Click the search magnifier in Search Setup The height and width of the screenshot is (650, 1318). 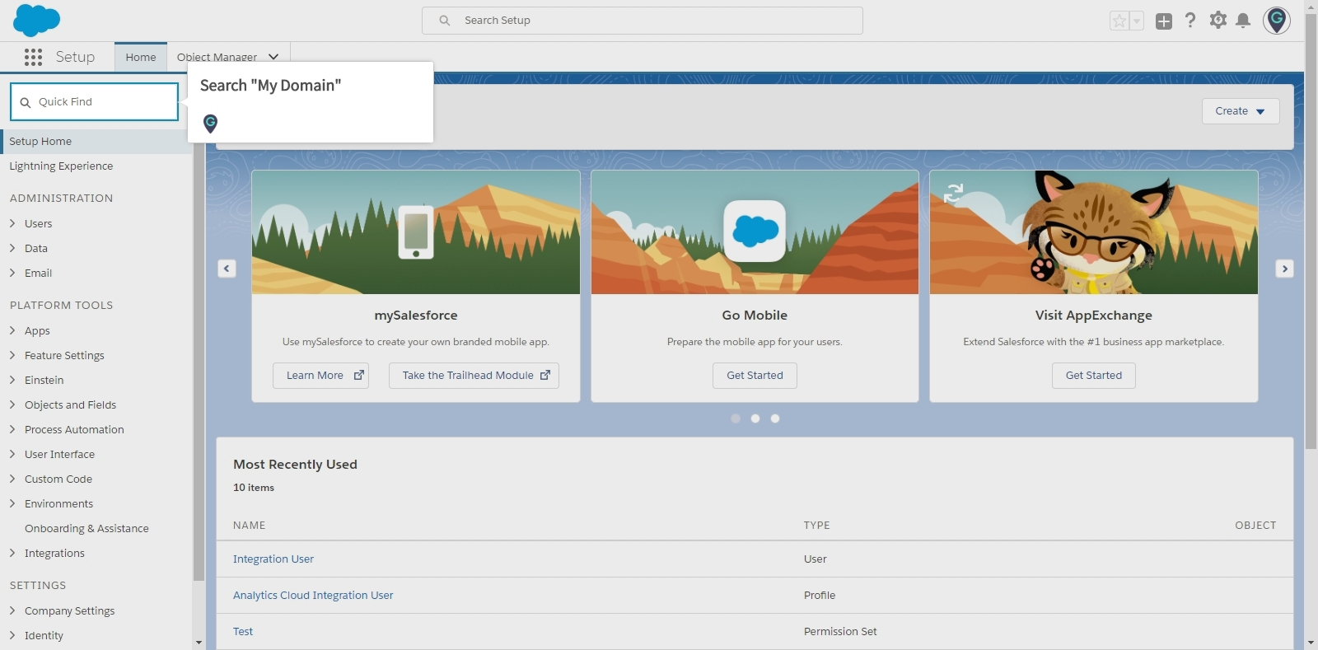[445, 21]
